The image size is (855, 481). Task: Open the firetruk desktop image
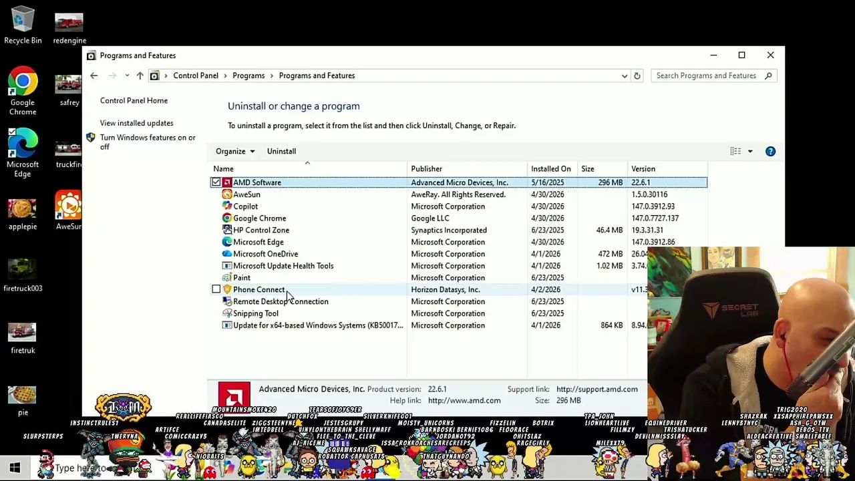coord(23,337)
